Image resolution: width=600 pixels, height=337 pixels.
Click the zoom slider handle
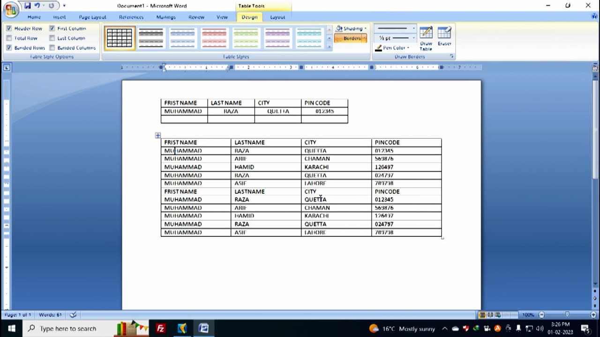[567, 315]
